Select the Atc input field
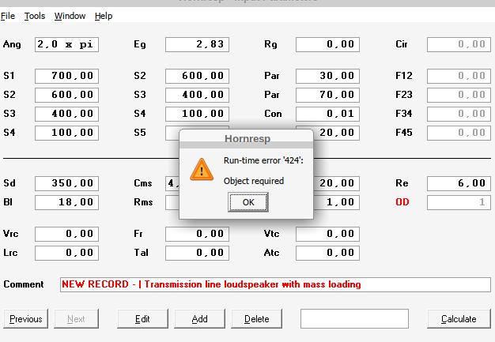 coord(327,253)
